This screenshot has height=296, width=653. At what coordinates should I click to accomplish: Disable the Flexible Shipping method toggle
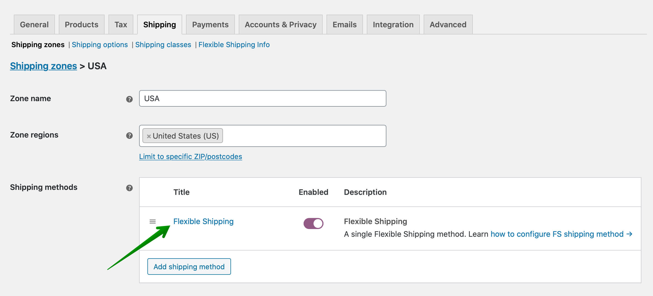click(313, 223)
